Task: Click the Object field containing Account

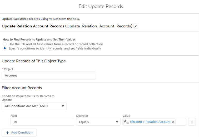Action: point(49,75)
